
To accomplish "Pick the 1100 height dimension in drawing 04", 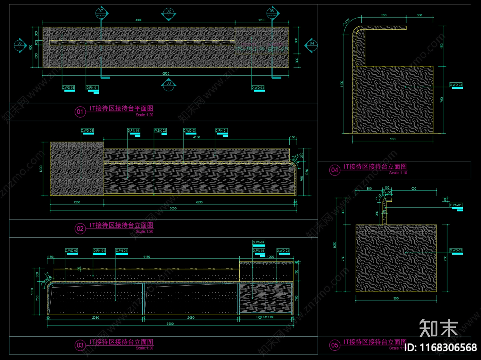I will point(342,84).
